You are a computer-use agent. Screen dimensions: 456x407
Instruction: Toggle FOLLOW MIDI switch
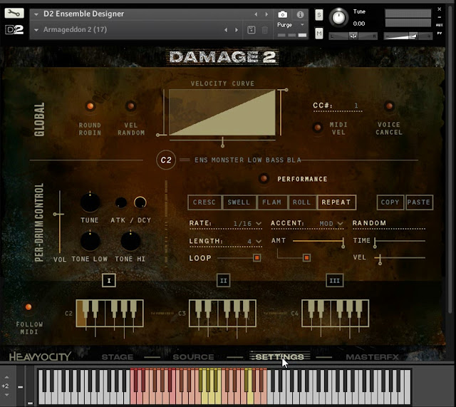28,307
